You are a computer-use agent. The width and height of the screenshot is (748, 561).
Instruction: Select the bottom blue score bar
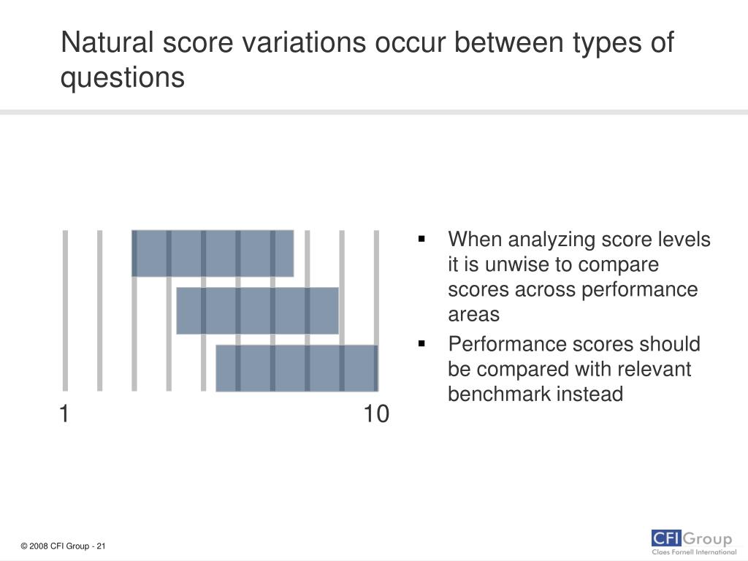tap(297, 368)
